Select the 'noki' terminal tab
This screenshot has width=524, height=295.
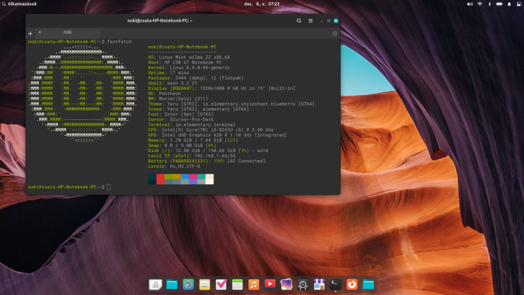point(67,32)
